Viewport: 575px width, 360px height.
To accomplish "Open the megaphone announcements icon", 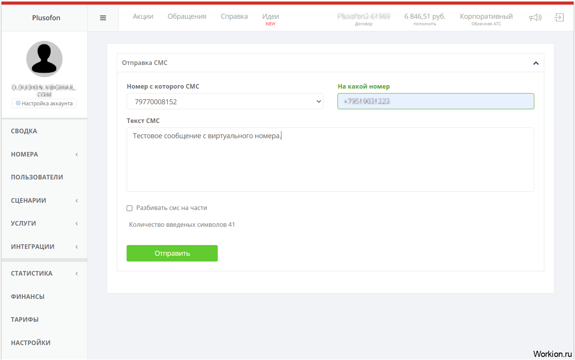I will coord(535,18).
